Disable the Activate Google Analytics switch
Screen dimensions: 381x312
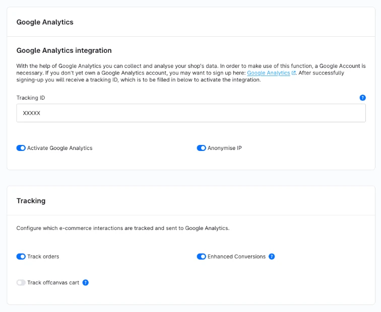click(21, 148)
